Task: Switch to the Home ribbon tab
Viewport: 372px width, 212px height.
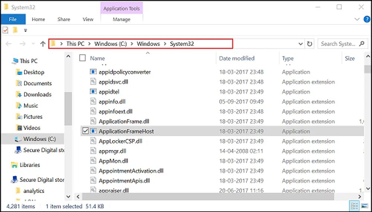Action: [38, 19]
